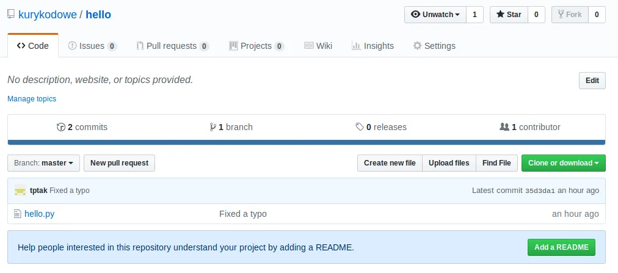The width and height of the screenshot is (618, 273).
Task: Click Create new file button
Action: coord(390,163)
